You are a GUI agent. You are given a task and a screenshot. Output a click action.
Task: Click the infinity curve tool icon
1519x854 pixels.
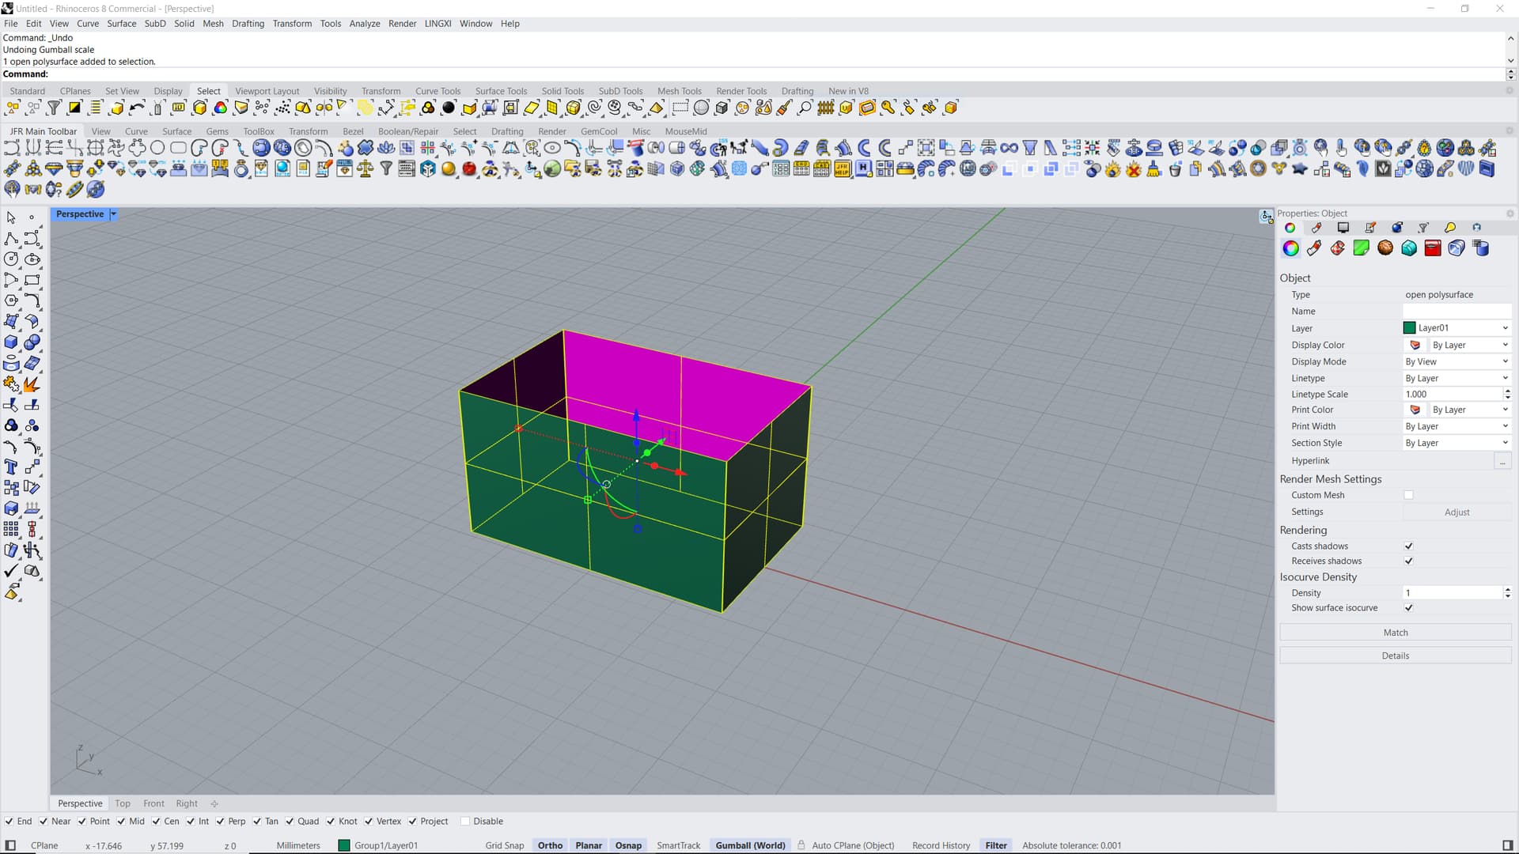tap(1009, 148)
